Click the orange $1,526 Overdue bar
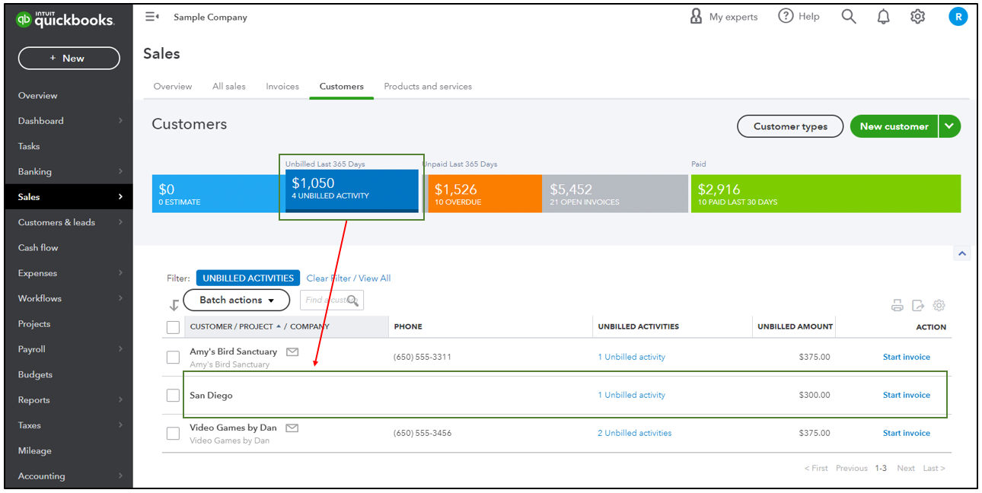982x493 pixels. (x=484, y=193)
